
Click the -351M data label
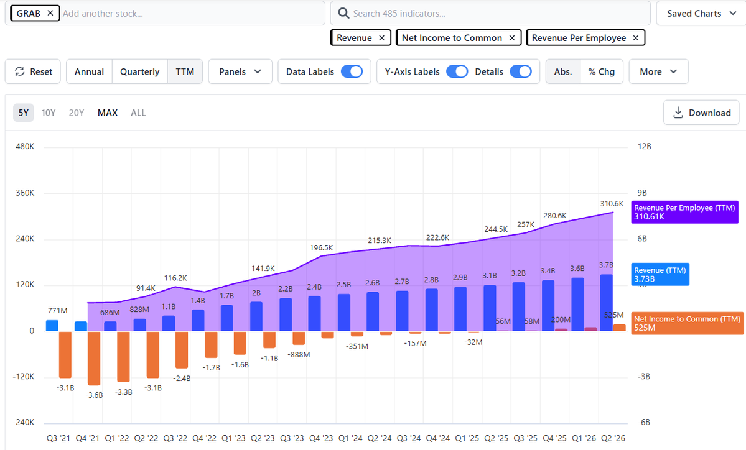click(x=357, y=346)
